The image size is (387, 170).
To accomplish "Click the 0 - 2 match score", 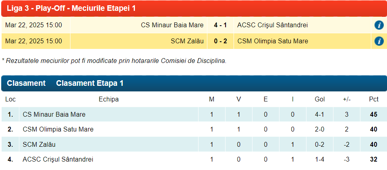I will [x=220, y=41].
